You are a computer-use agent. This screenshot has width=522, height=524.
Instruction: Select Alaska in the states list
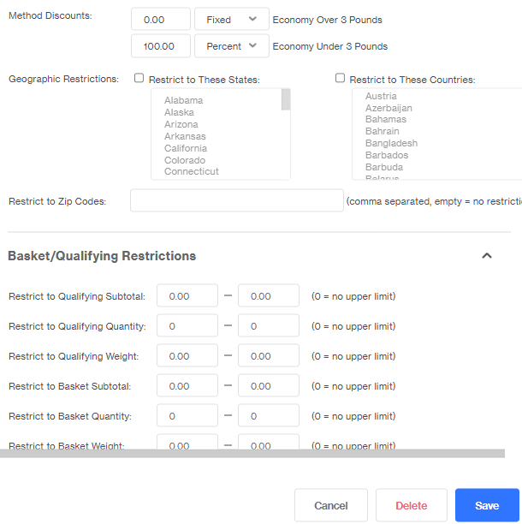[179, 112]
